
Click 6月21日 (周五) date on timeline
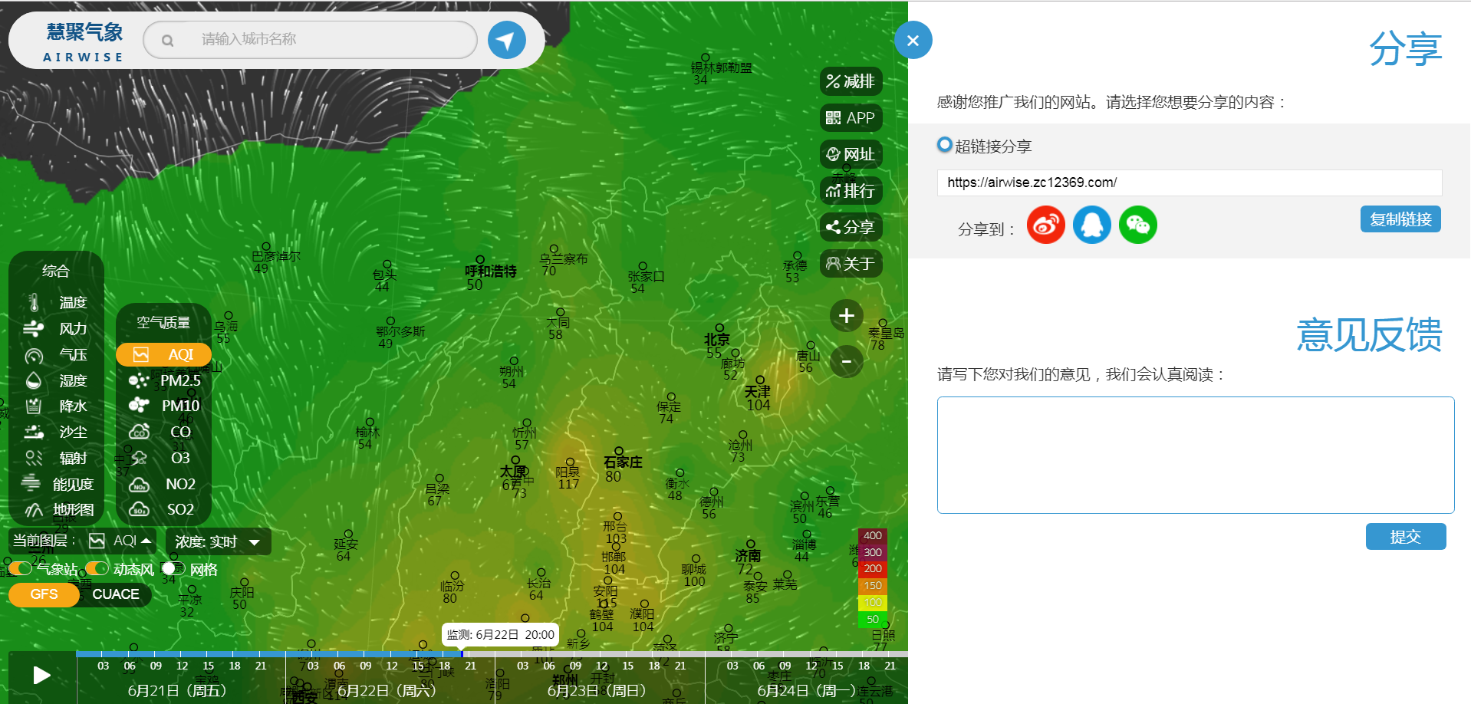177,690
